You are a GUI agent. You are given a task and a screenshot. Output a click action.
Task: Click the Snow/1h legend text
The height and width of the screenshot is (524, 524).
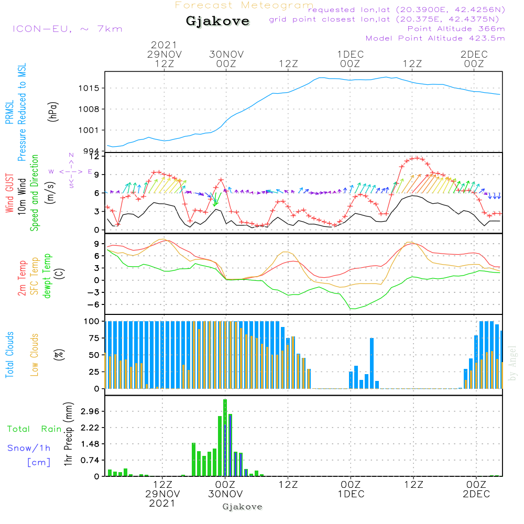point(29,448)
